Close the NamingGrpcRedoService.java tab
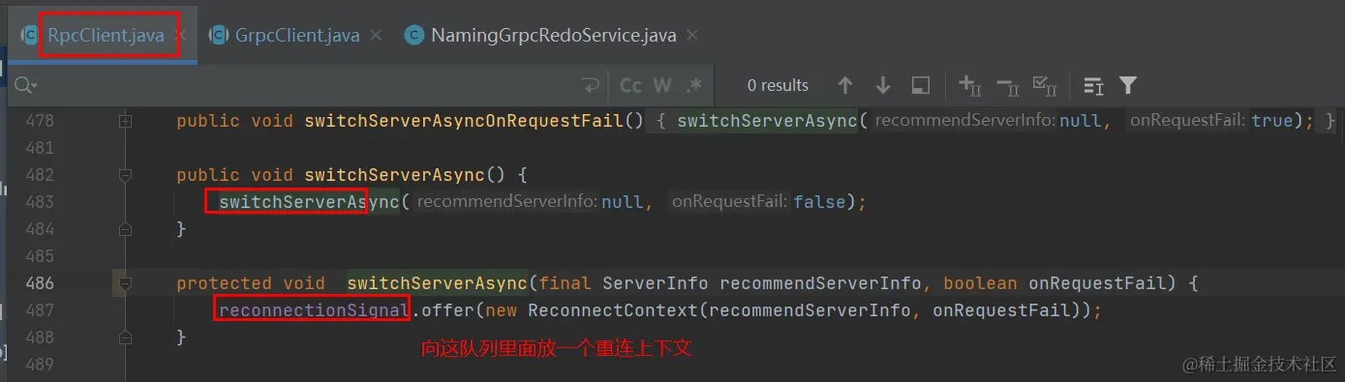1345x382 pixels. pyautogui.click(x=692, y=36)
